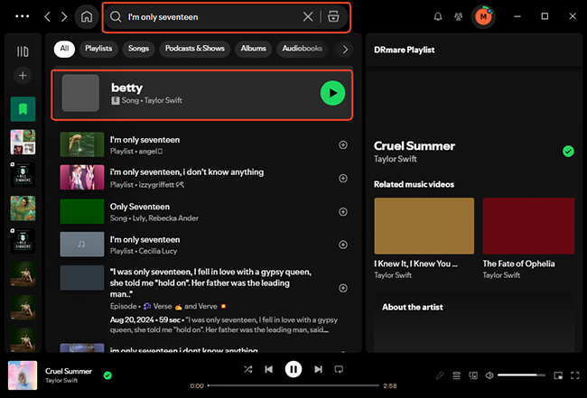The image size is (587, 398).
Task: Toggle the lyrics microphone icon
Action: (x=440, y=375)
